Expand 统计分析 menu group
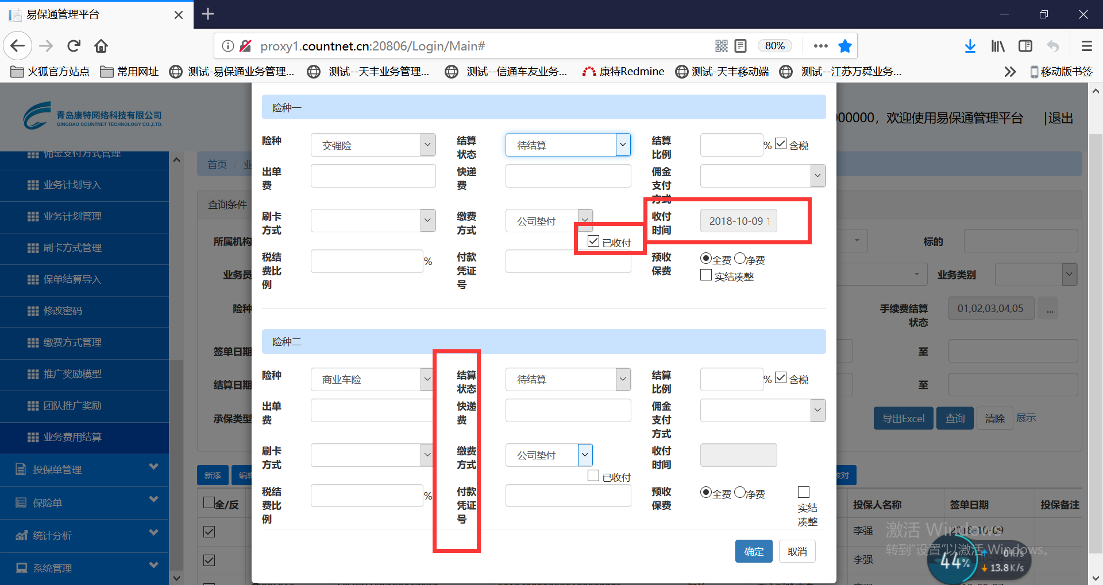 (84, 536)
